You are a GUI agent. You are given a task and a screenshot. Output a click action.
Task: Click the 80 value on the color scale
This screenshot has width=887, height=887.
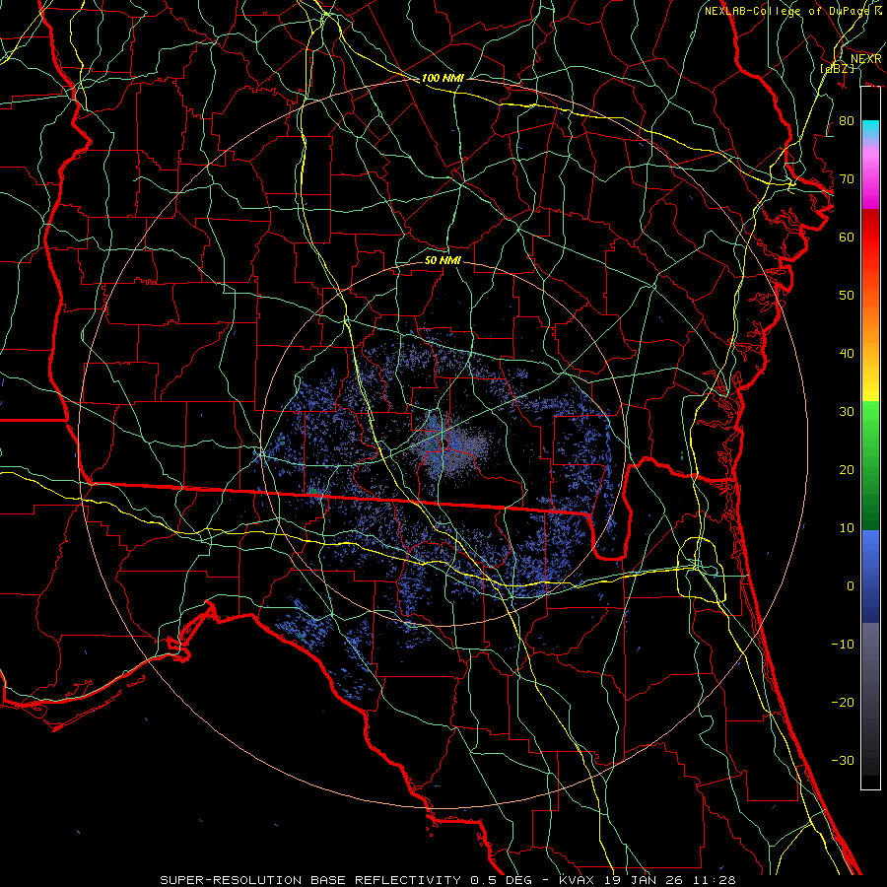[847, 121]
